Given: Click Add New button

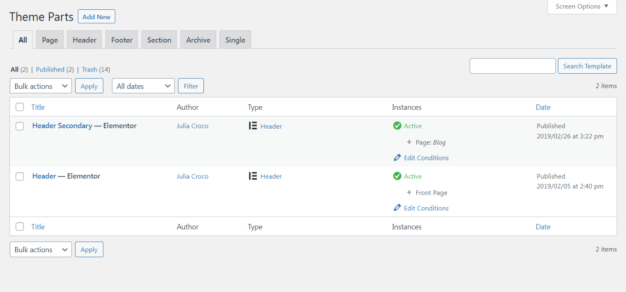Looking at the screenshot, I should (x=97, y=17).
